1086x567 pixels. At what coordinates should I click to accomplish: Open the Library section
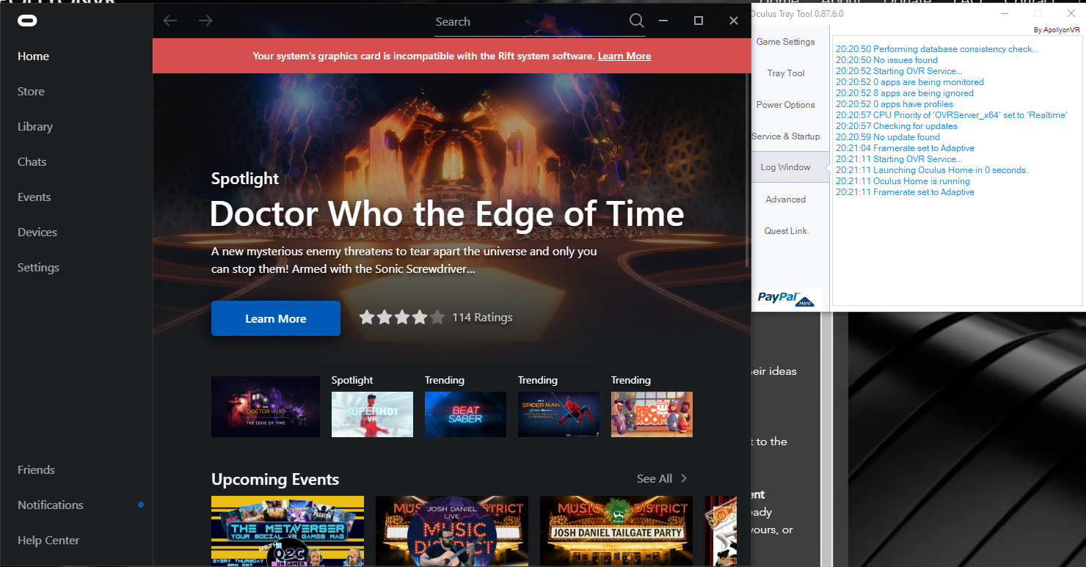coord(35,127)
